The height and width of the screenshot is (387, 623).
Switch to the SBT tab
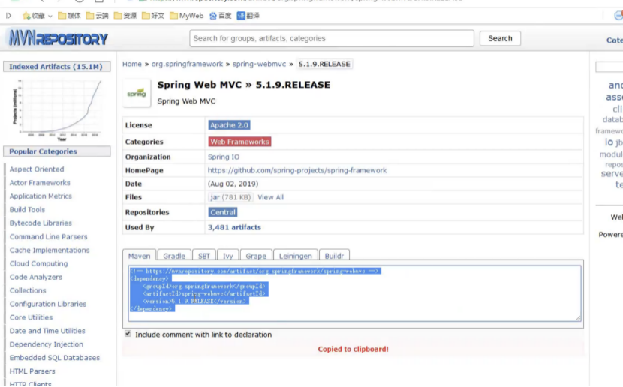point(204,255)
